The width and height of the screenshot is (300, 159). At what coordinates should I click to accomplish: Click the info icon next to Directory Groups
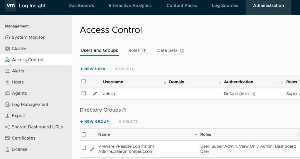[x=124, y=110]
